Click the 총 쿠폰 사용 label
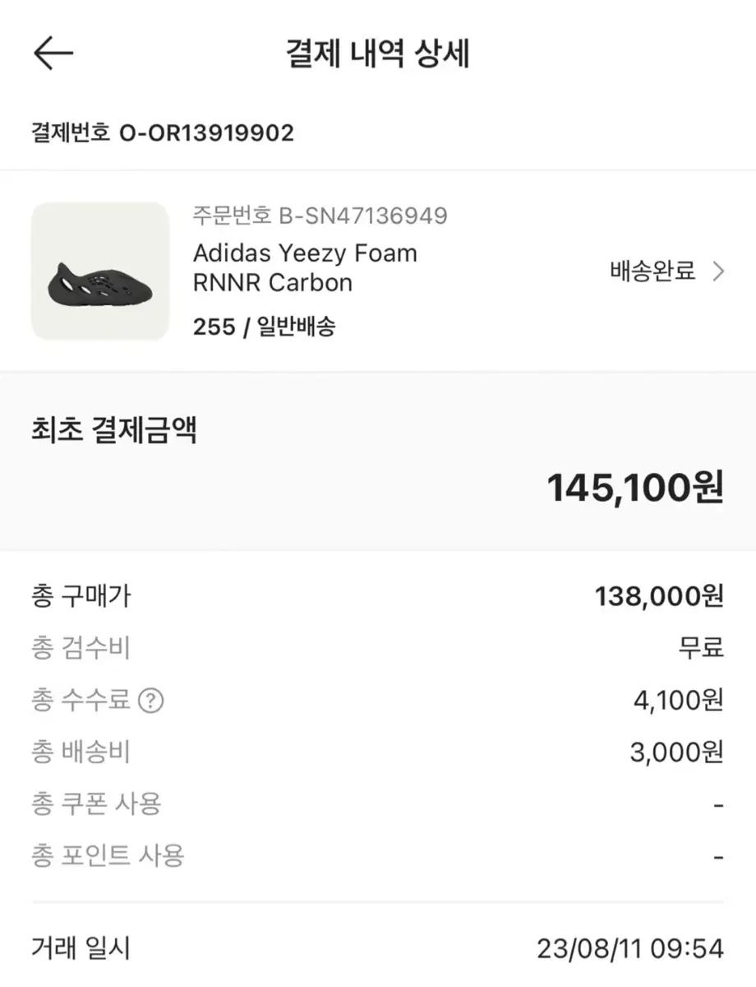Viewport: 756px width, 987px height. coord(95,804)
